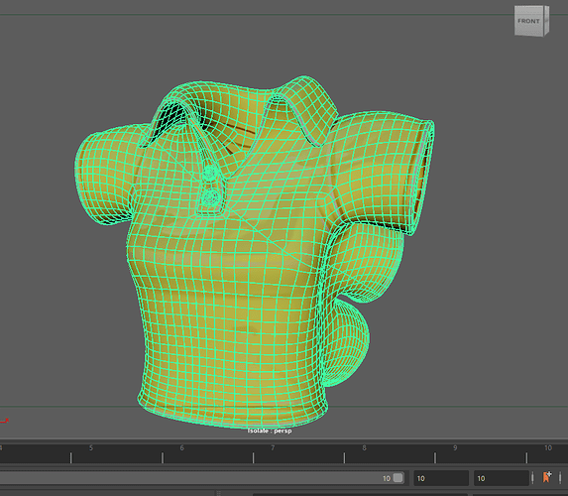Click the red axis gizmo at viewport corner
This screenshot has height=496, width=568.
click(x=4, y=421)
